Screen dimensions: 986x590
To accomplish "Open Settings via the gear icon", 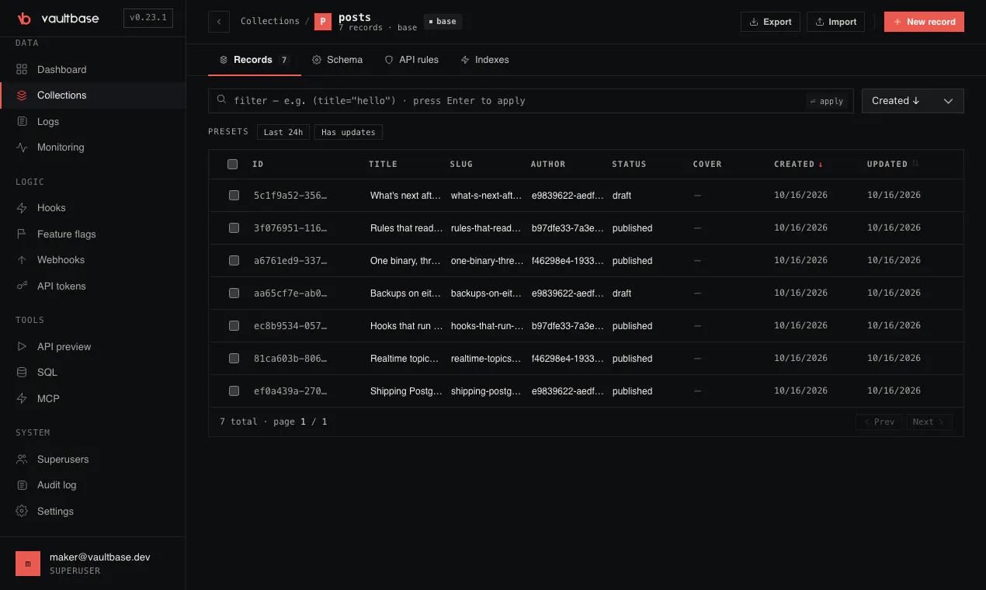I will coord(22,511).
